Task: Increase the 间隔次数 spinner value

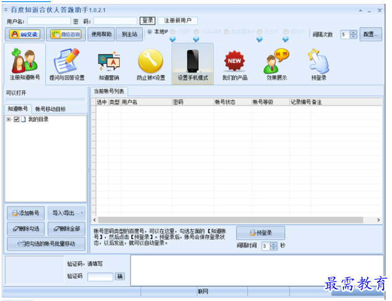Action: [353, 33]
